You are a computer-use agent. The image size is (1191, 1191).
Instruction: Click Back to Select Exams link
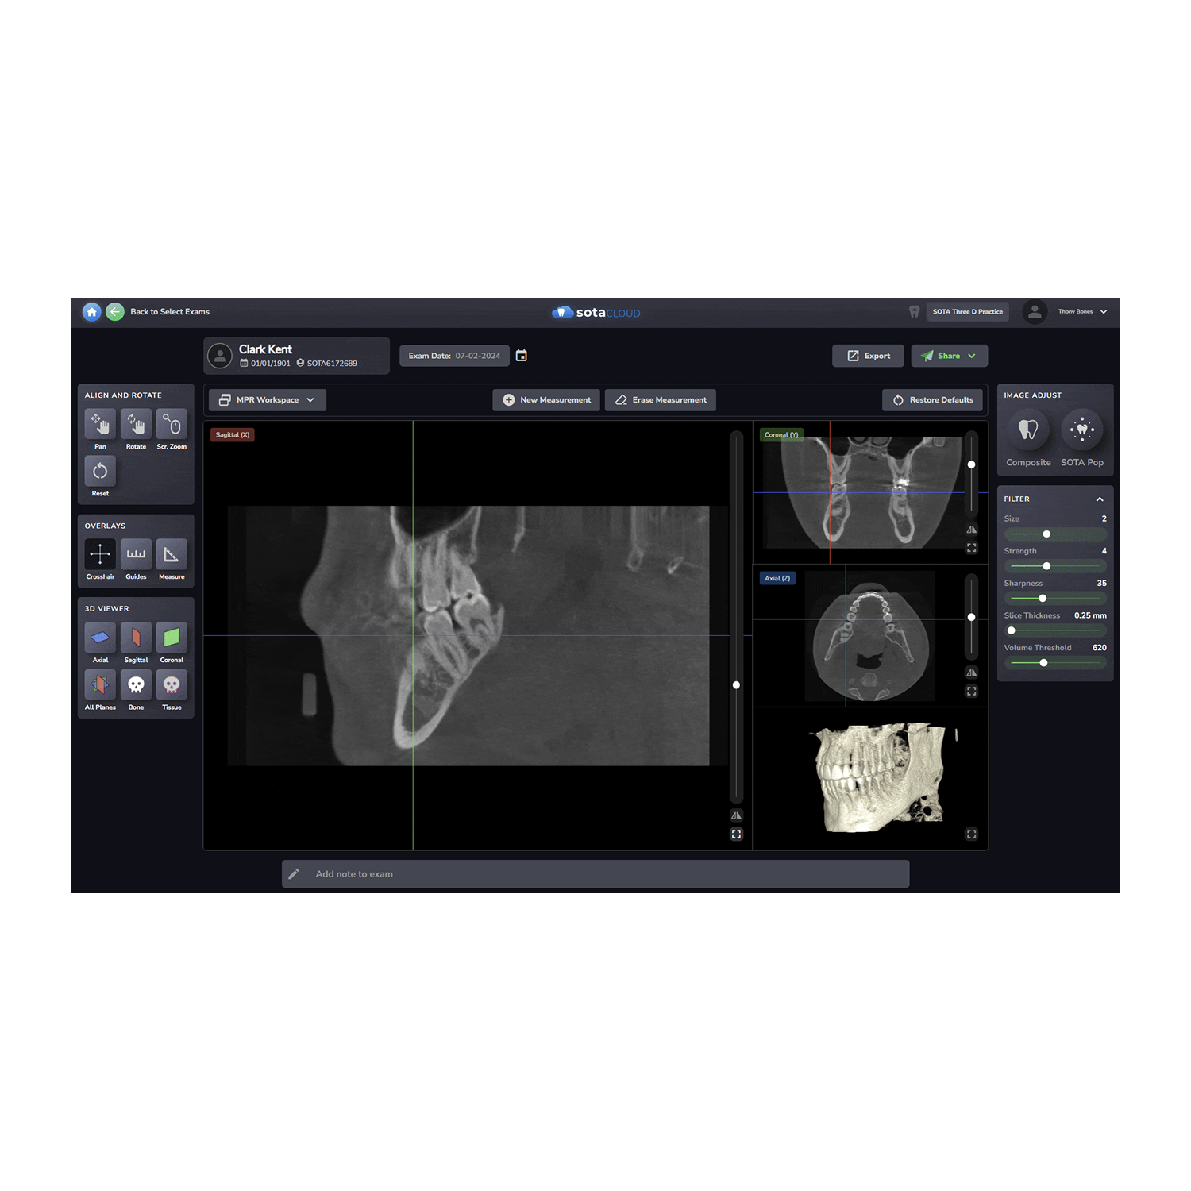coord(170,312)
